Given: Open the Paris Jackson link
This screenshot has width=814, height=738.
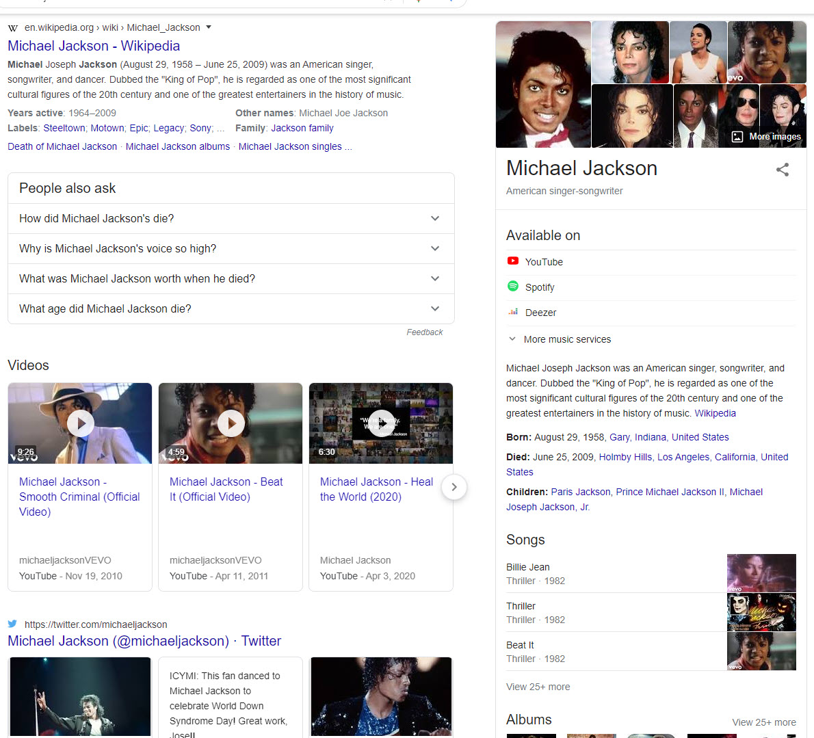Looking at the screenshot, I should 580,492.
